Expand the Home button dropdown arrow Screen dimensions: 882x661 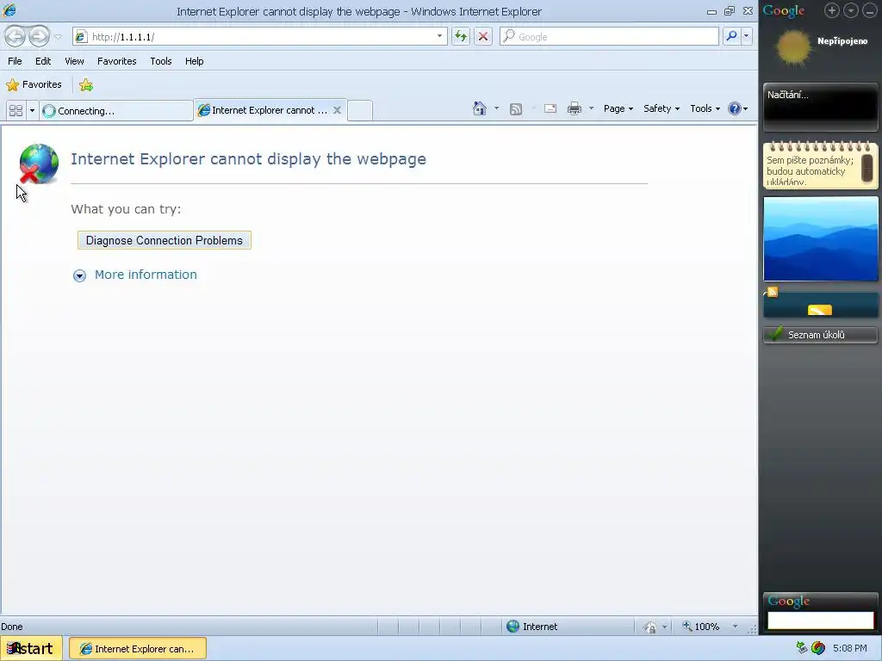[496, 108]
